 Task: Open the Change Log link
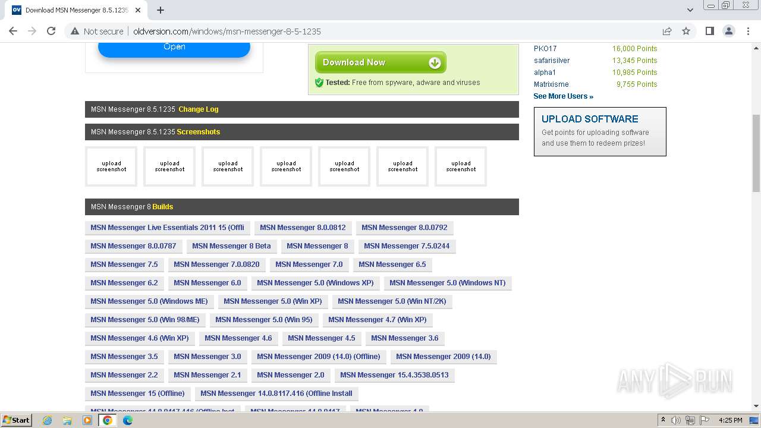point(199,109)
